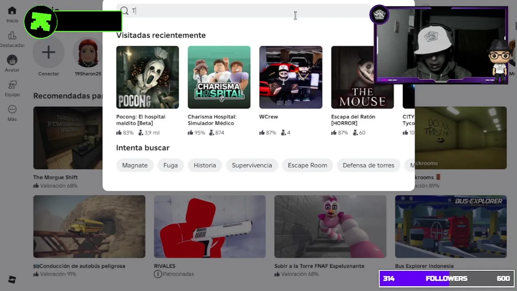Select the Historia search suggestion
This screenshot has width=517, height=291.
pyautogui.click(x=205, y=165)
